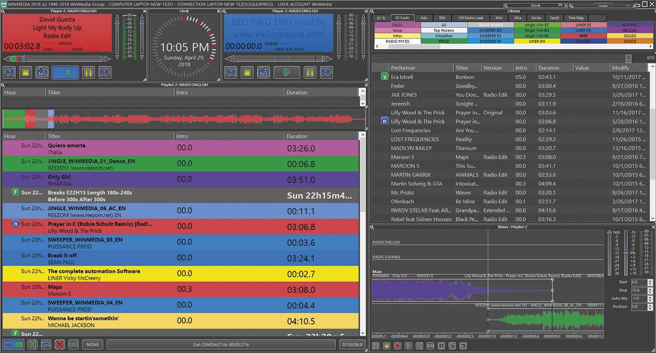Switch to the 01 Tv library tab
Viewport: 656px width, 353px height.
click(381, 18)
